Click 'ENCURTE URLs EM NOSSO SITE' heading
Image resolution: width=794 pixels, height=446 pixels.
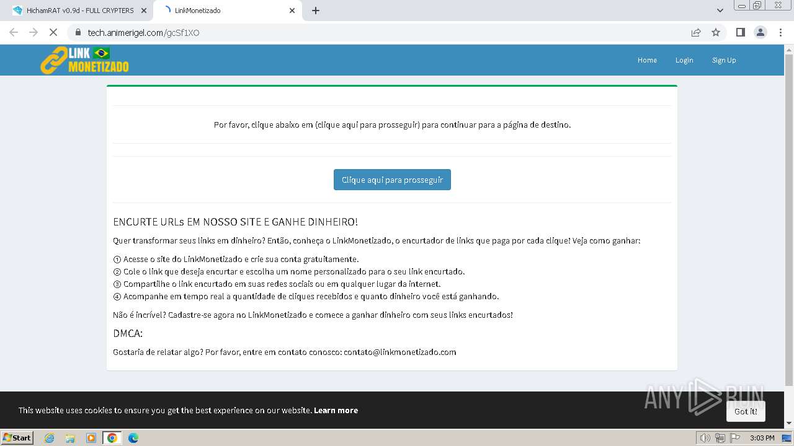coord(235,222)
